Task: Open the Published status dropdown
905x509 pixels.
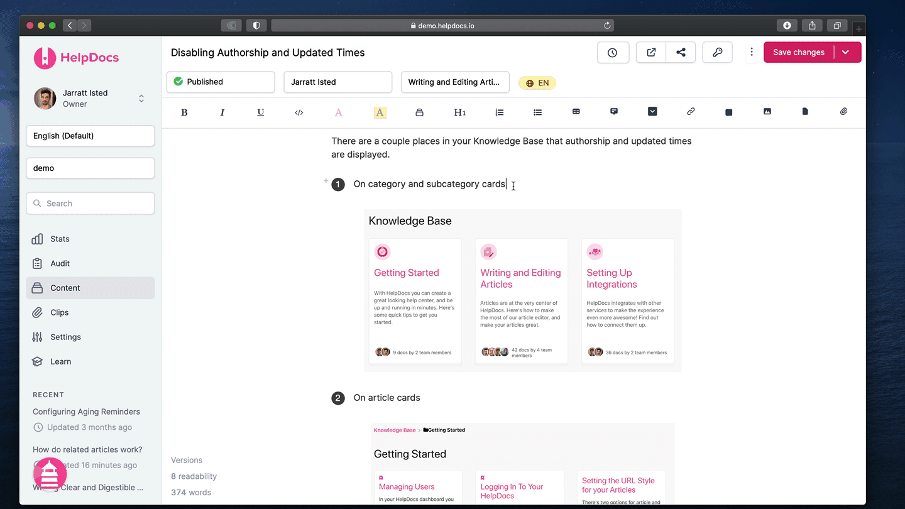Action: tap(221, 82)
